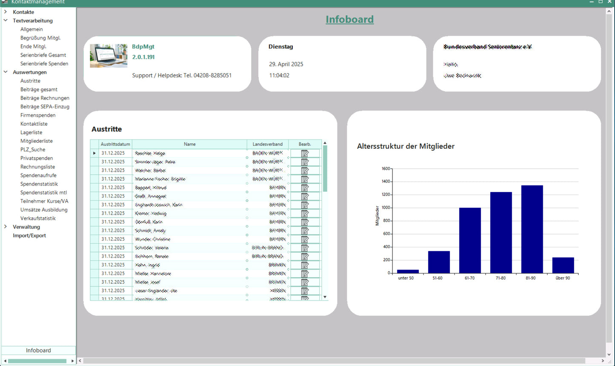Open Mitgliederliste in the sidebar
The image size is (615, 366).
tap(37, 141)
